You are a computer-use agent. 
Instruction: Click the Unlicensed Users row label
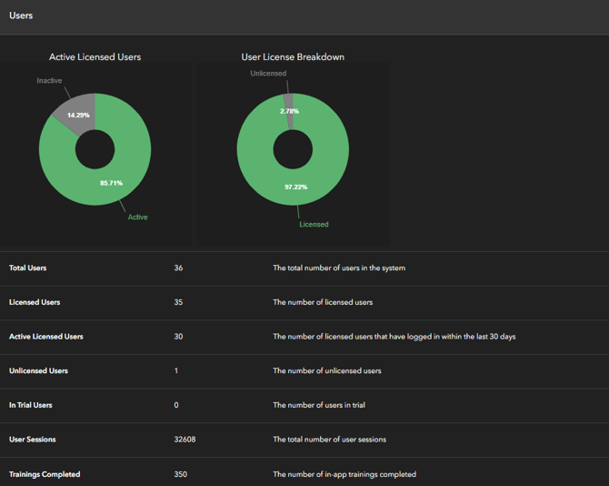[x=38, y=371]
